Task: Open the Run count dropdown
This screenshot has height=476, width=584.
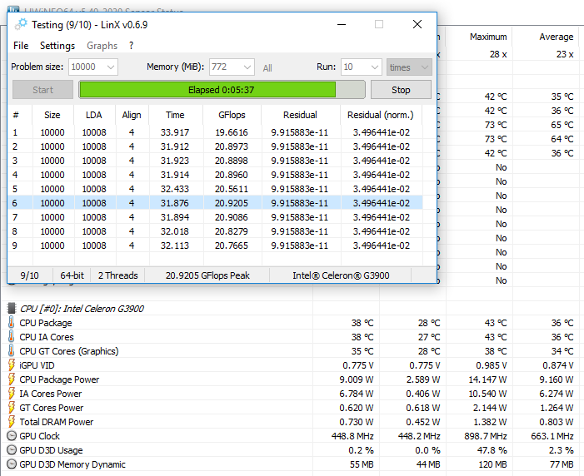Action: coord(373,67)
